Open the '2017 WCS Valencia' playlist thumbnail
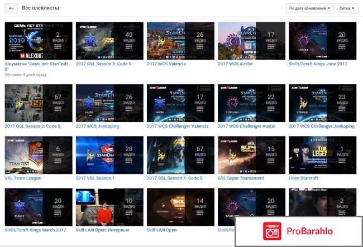This screenshot has height=247, width=363. pyautogui.click(x=180, y=41)
